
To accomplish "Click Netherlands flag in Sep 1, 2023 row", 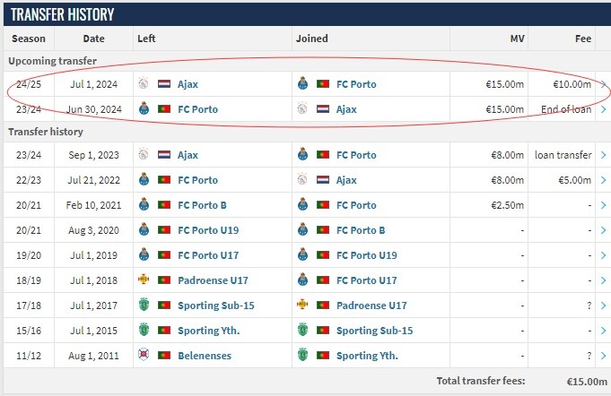I will 164,154.
